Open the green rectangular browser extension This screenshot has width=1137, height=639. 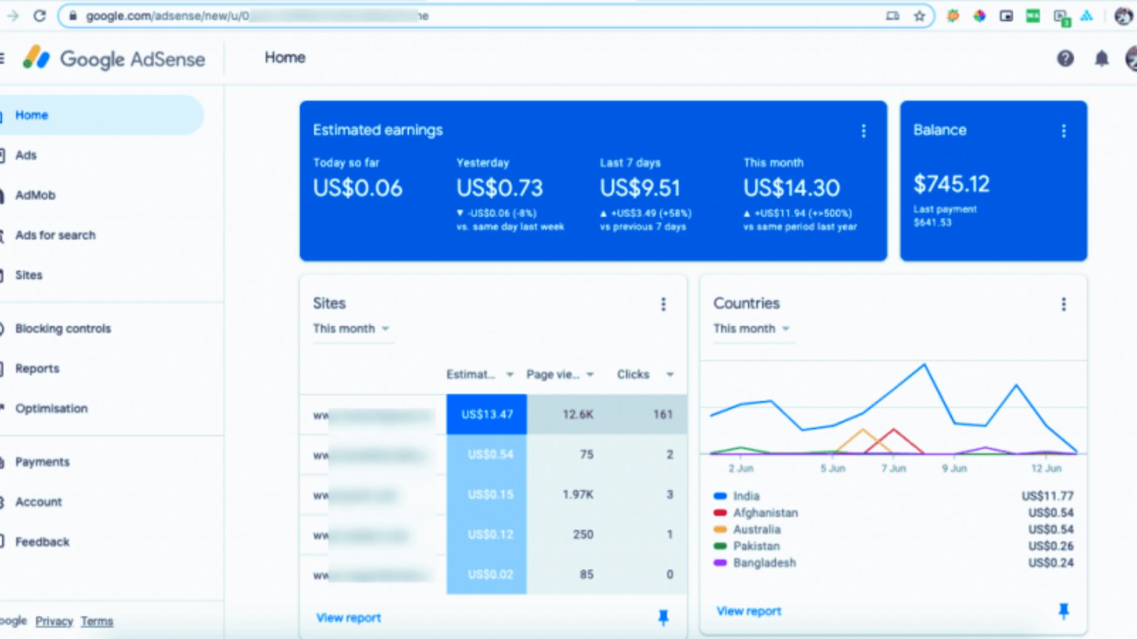1033,16
